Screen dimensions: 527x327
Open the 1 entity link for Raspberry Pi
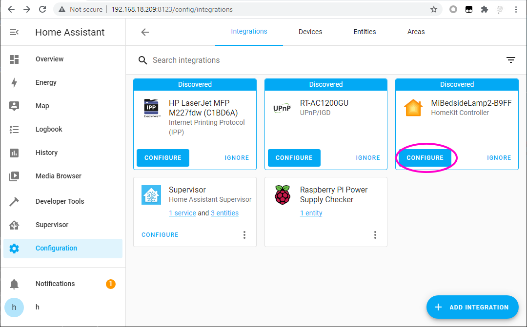pyautogui.click(x=311, y=213)
